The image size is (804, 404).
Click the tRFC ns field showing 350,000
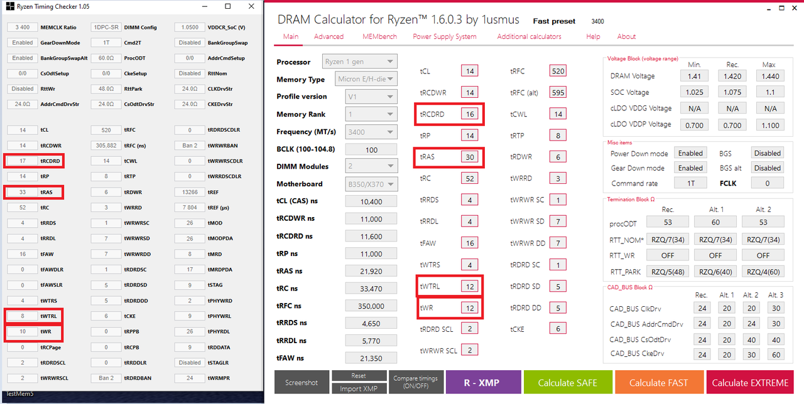(371, 306)
